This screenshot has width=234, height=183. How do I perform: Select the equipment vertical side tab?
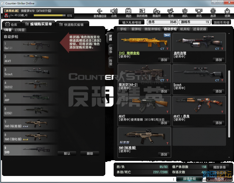tap(111, 50)
